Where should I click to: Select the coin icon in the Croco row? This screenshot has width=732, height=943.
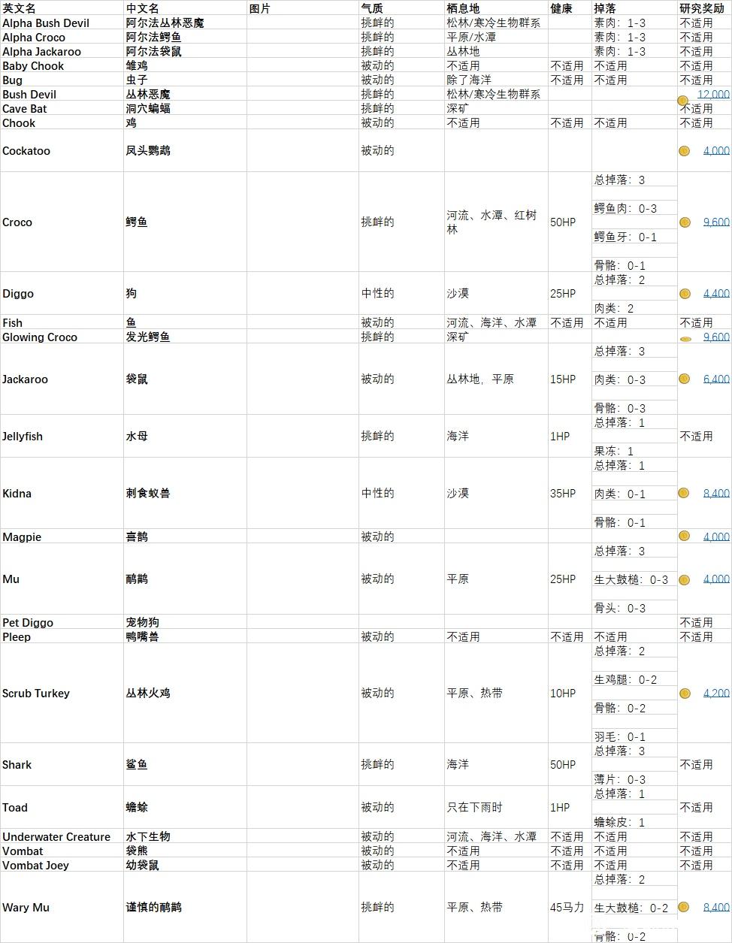pos(684,222)
